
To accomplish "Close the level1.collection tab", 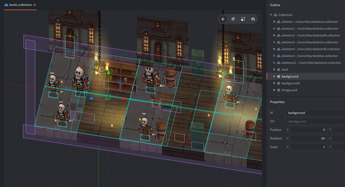I will coord(35,5).
